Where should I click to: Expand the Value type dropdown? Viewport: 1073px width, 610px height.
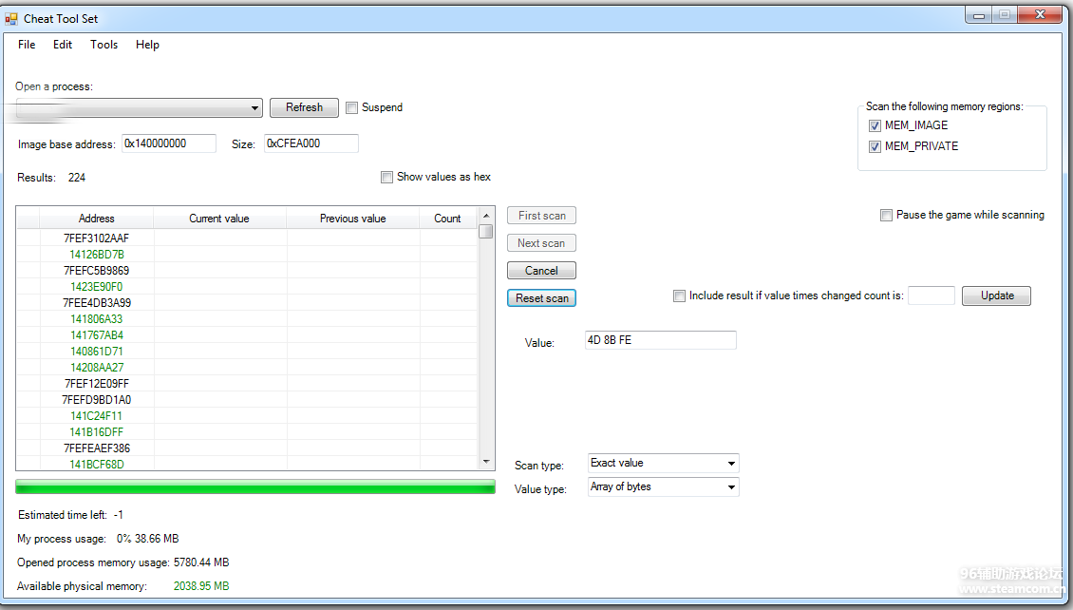730,487
